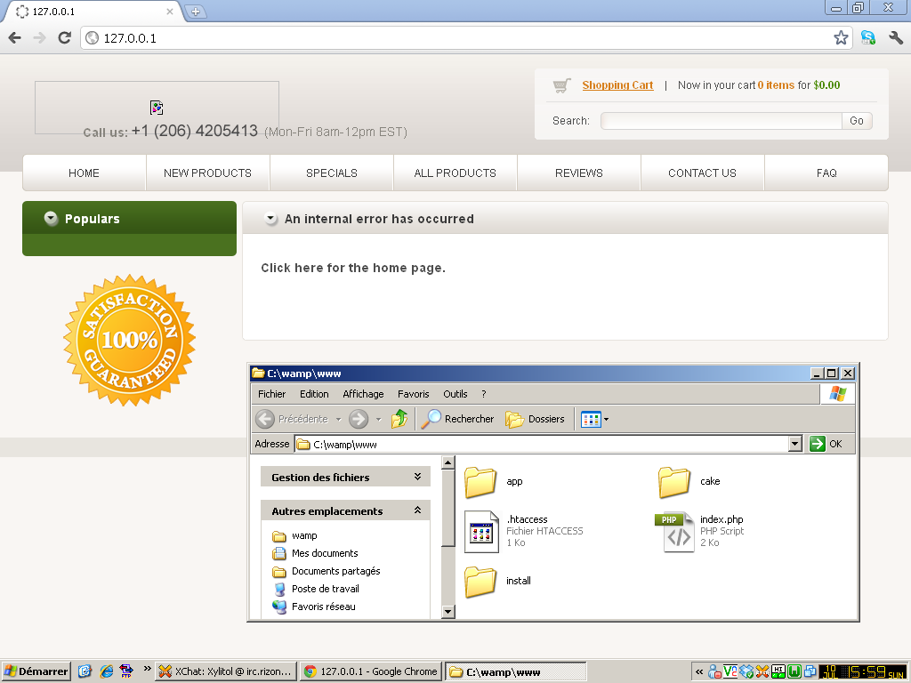Image resolution: width=911 pixels, height=683 pixels.
Task: Click the Explorer forward arrow button
Action: [359, 419]
